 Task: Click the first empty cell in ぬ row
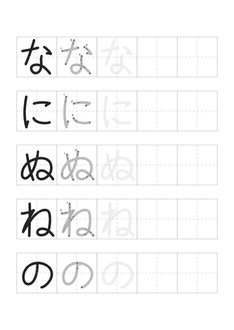[x=157, y=165]
